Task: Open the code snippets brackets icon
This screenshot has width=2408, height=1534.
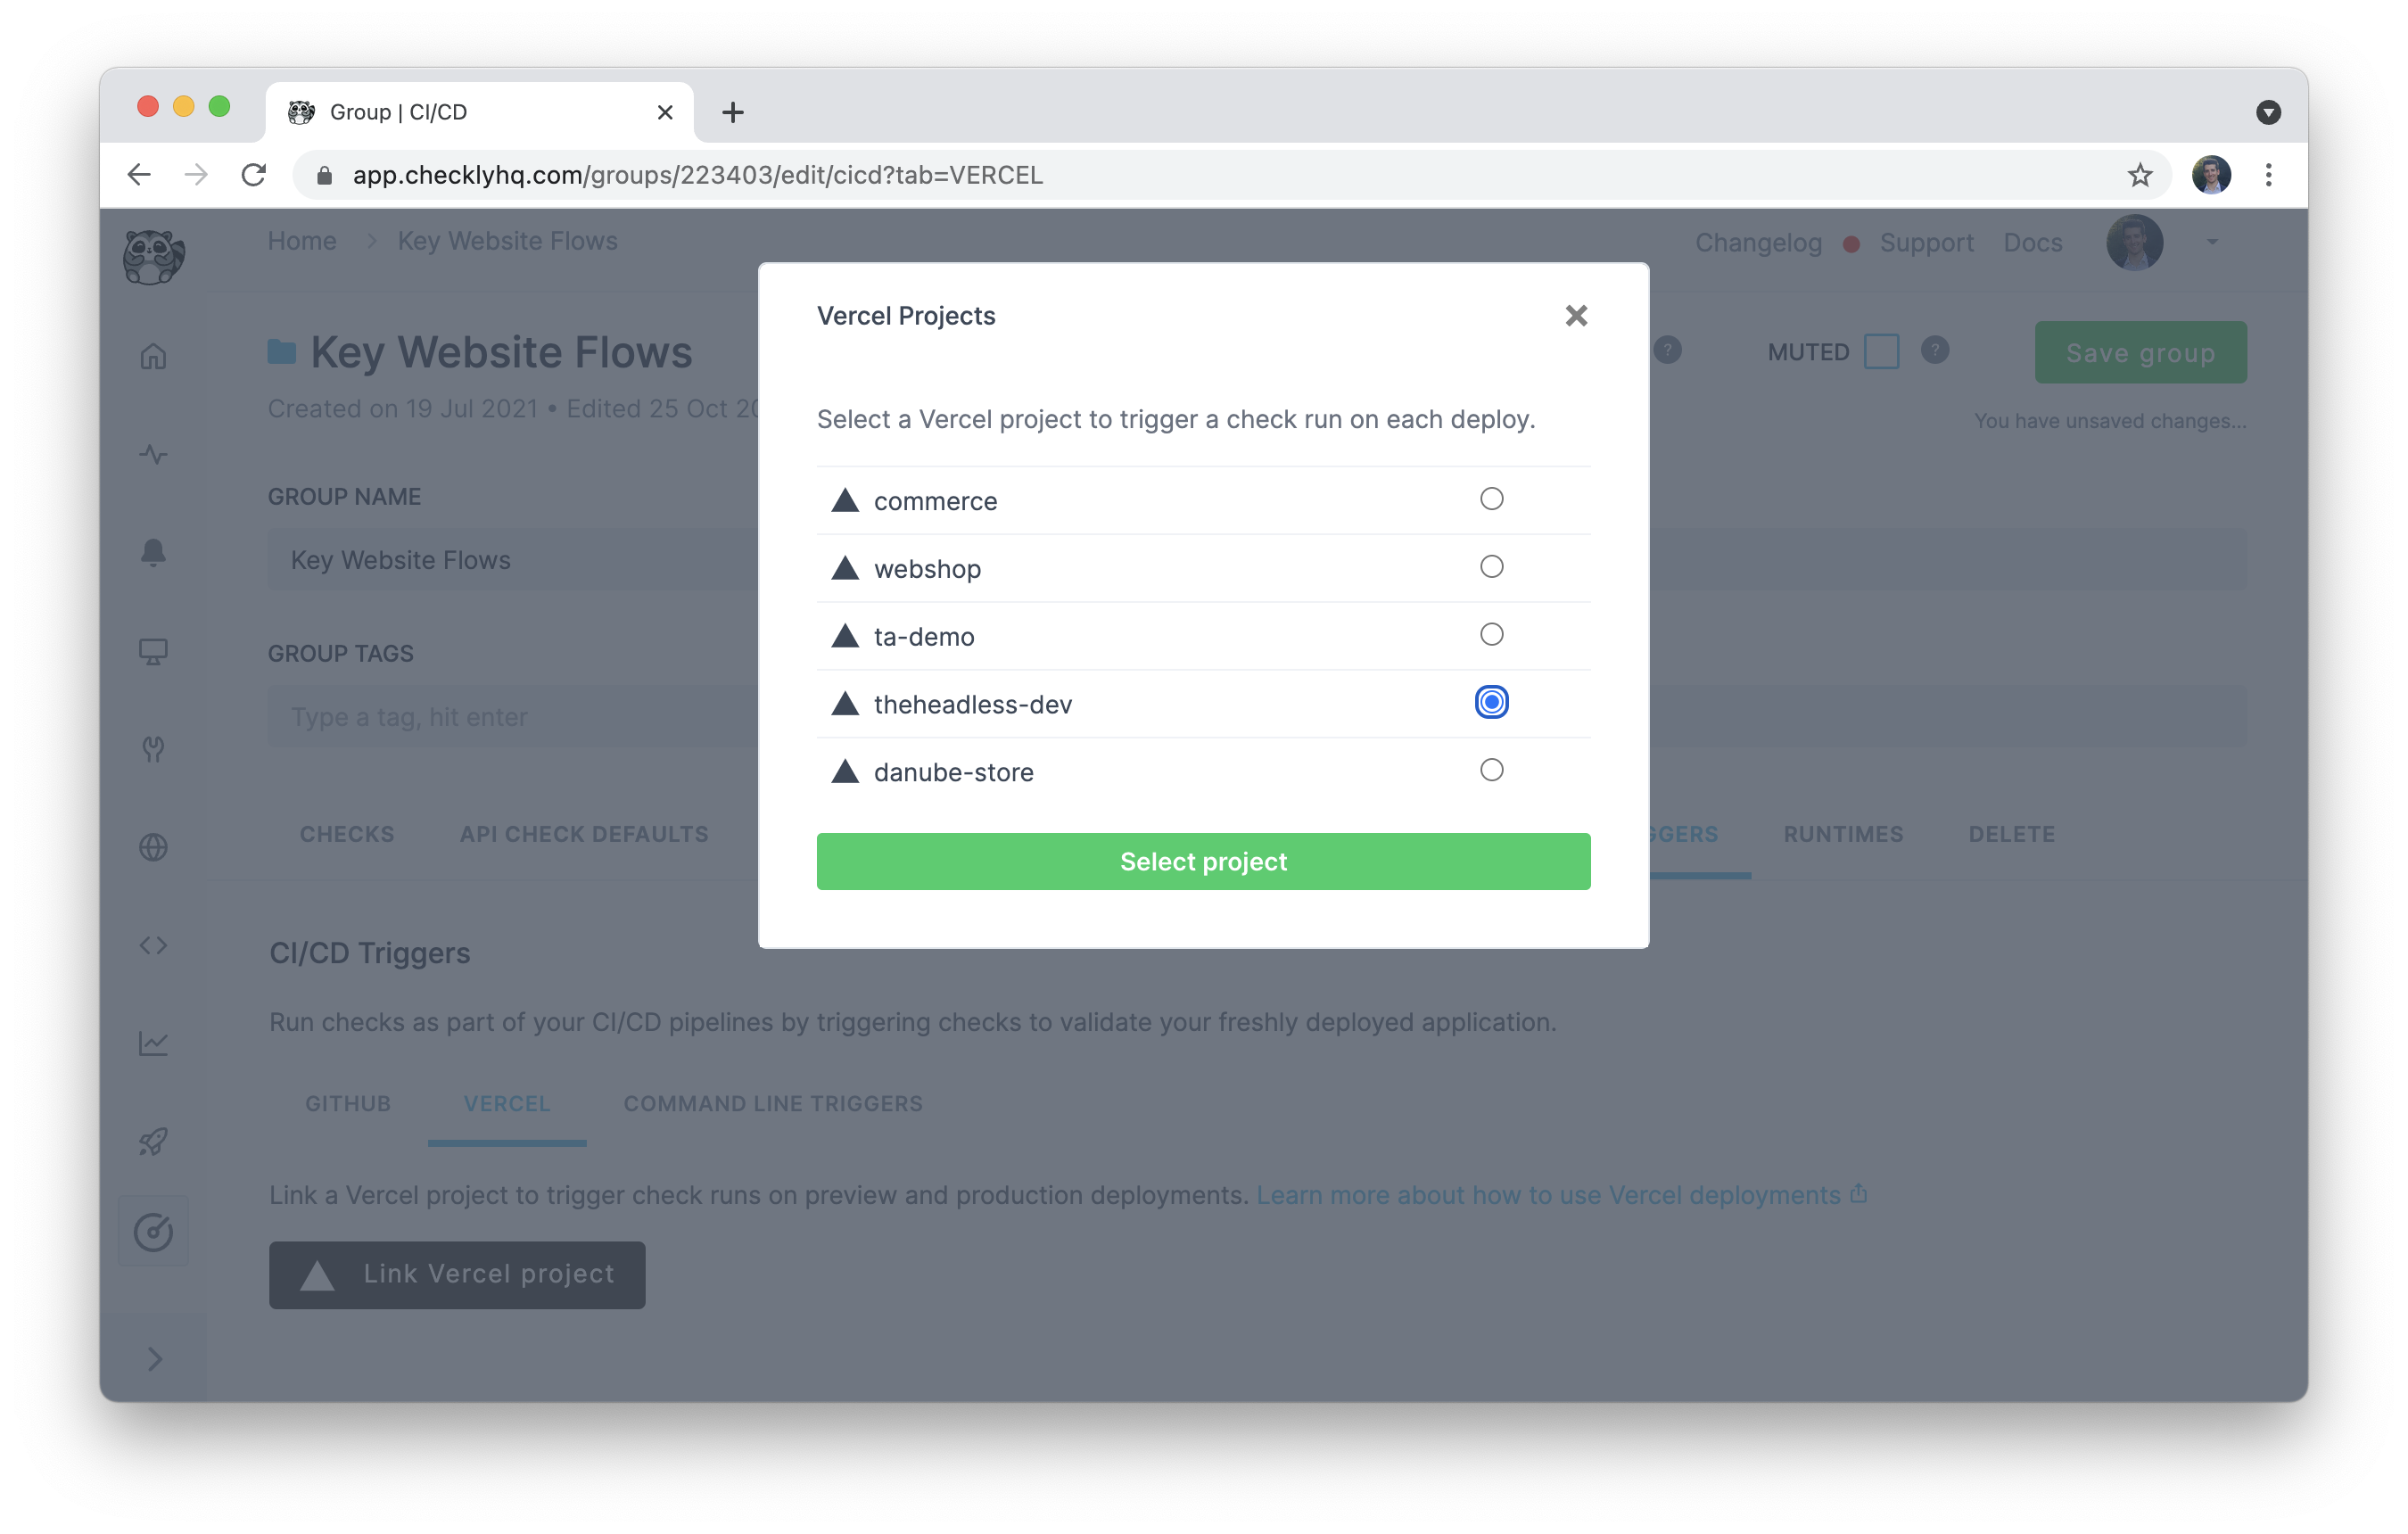Action: tap(153, 945)
